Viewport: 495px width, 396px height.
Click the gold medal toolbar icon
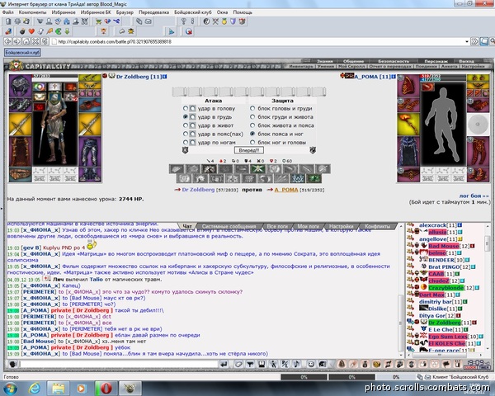[x=224, y=21]
